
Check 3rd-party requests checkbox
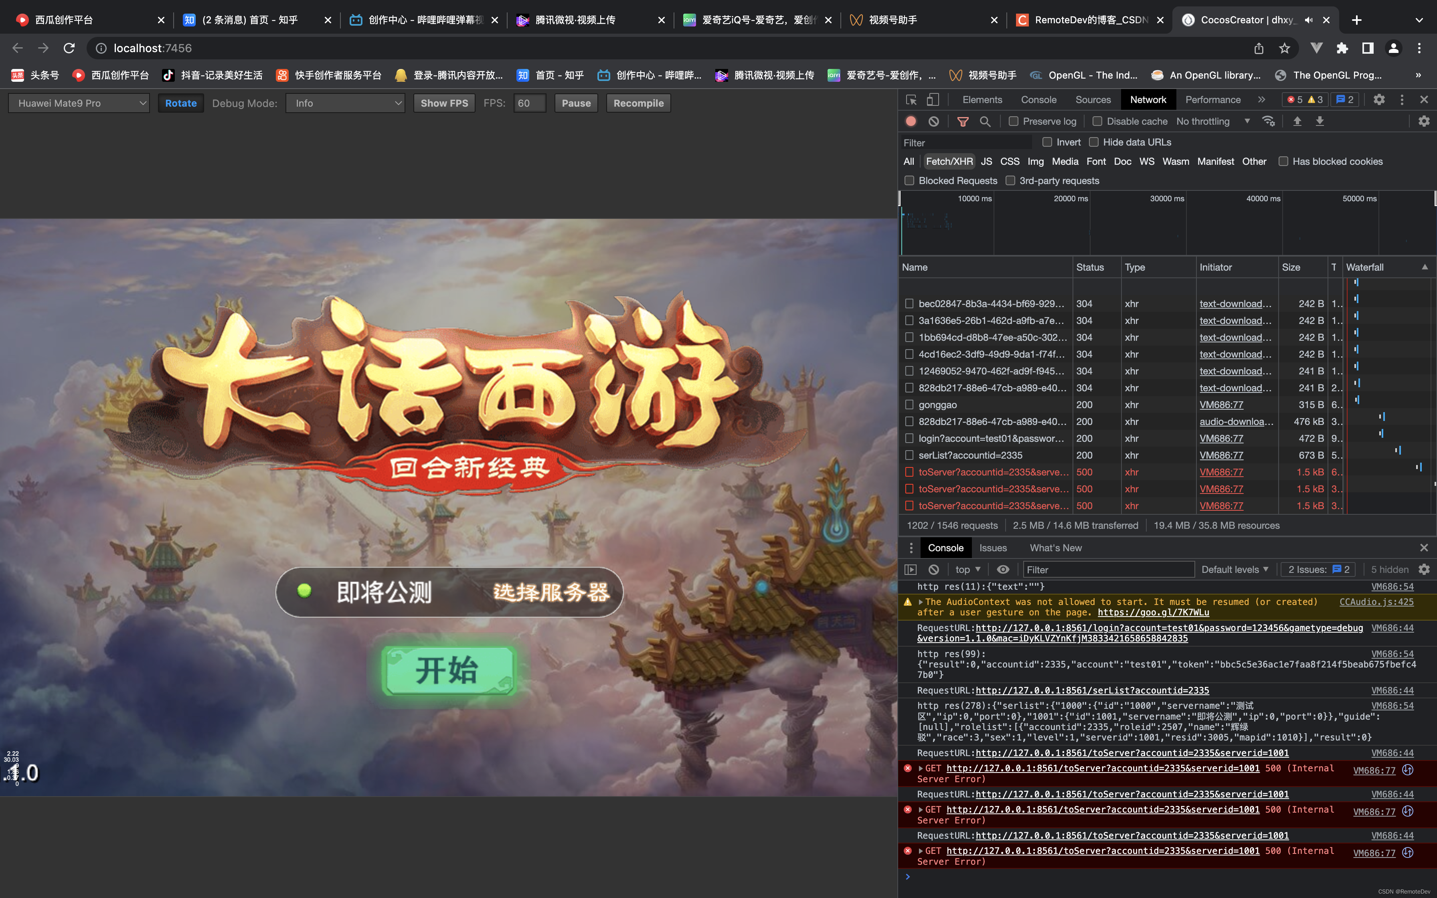pos(1010,180)
